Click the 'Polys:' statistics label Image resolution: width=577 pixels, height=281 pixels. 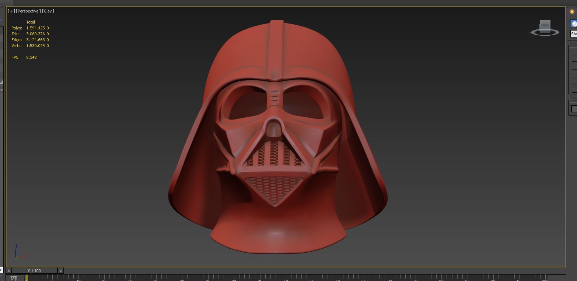(17, 28)
